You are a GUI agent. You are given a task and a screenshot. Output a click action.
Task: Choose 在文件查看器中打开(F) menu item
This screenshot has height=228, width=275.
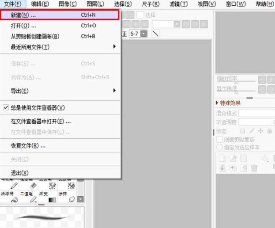click(60, 121)
